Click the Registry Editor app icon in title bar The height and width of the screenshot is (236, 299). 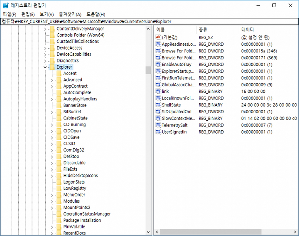[5, 5]
